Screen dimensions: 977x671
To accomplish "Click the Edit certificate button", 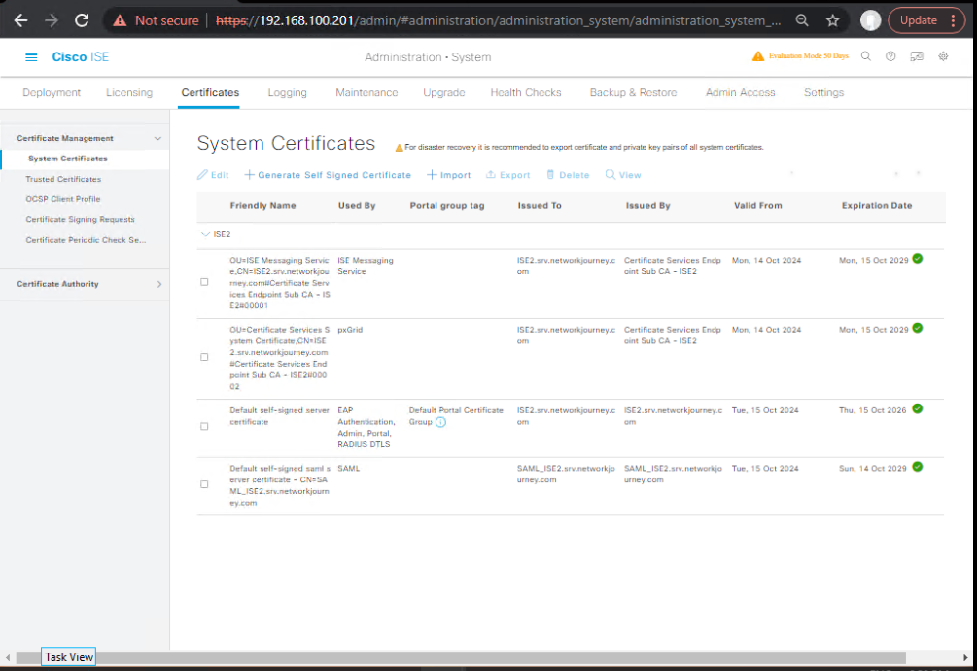I will coord(213,175).
